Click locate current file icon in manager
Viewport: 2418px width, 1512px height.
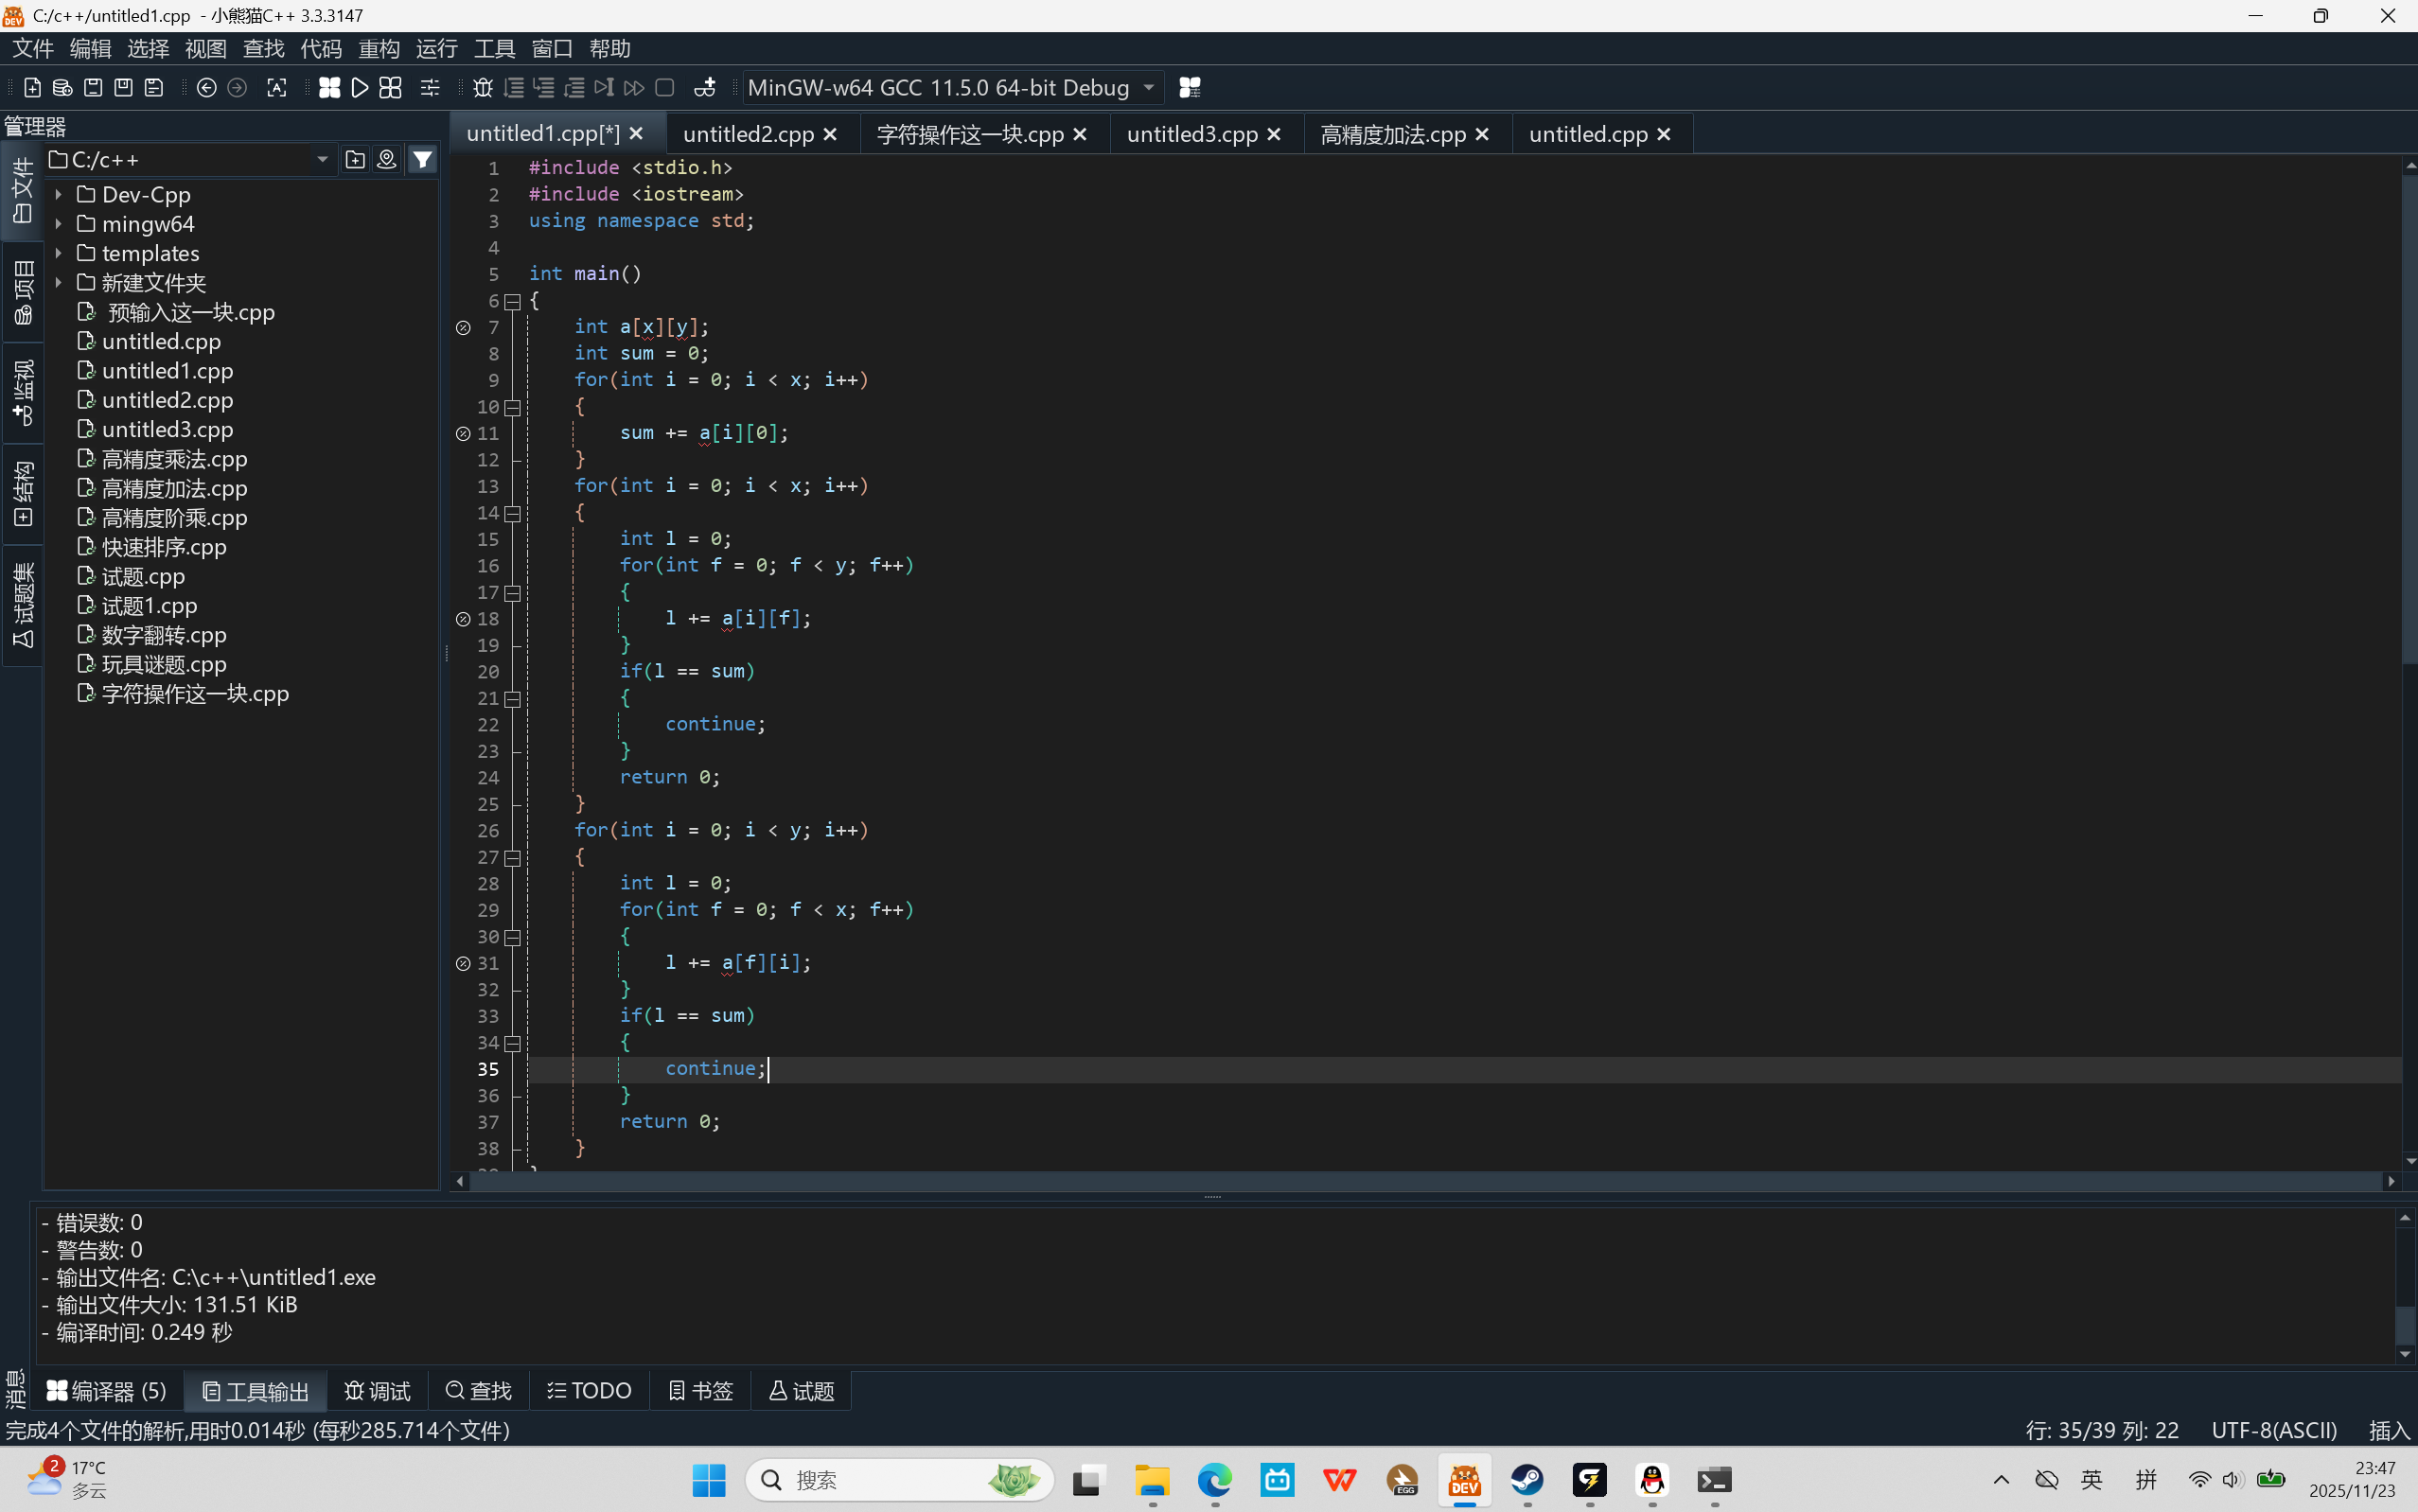point(387,159)
